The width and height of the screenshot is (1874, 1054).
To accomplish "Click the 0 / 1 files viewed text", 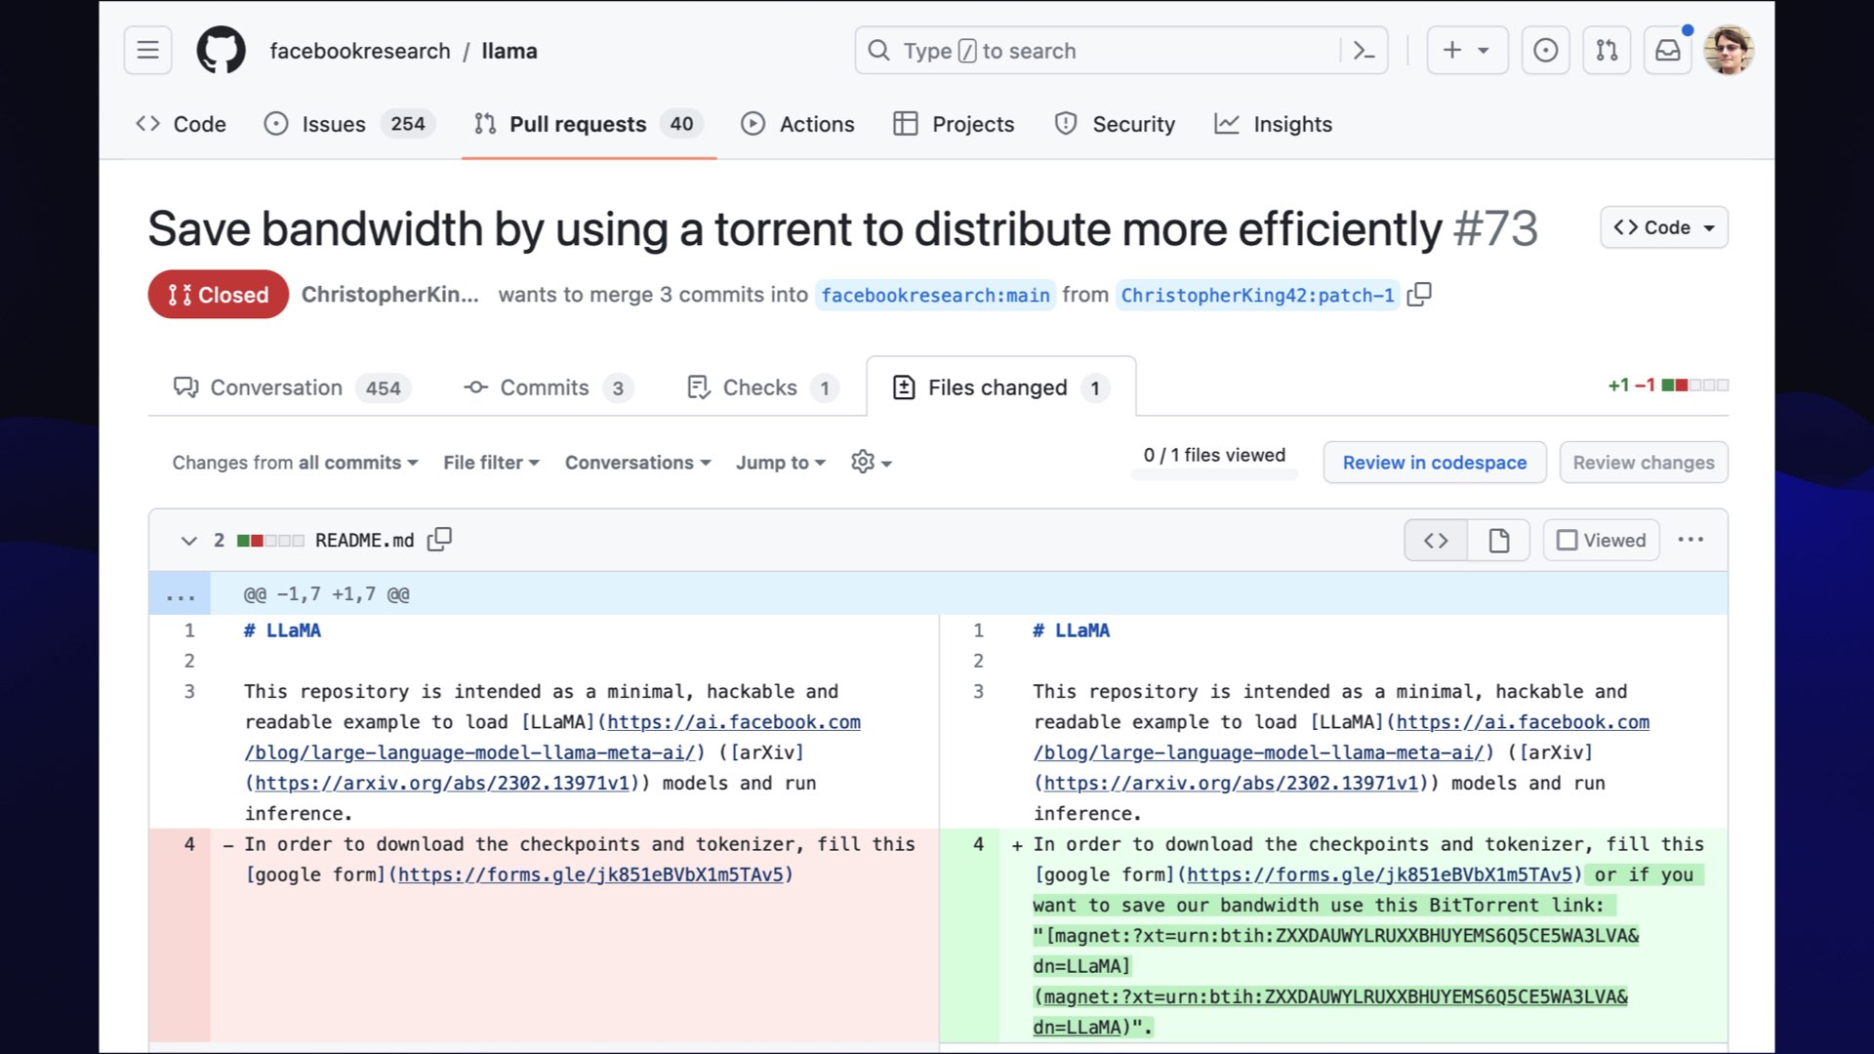I will pos(1214,455).
